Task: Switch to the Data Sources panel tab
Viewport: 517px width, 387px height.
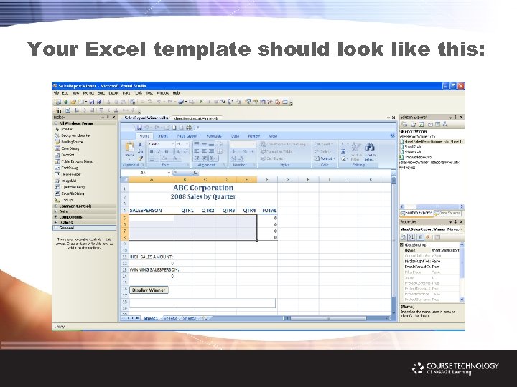Action: coord(447,213)
